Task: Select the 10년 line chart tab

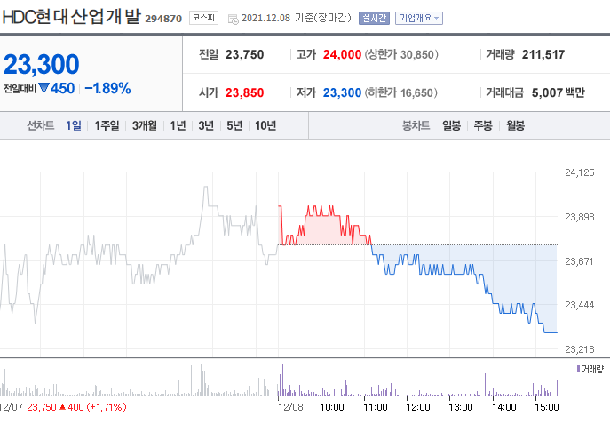Action: tap(265, 125)
